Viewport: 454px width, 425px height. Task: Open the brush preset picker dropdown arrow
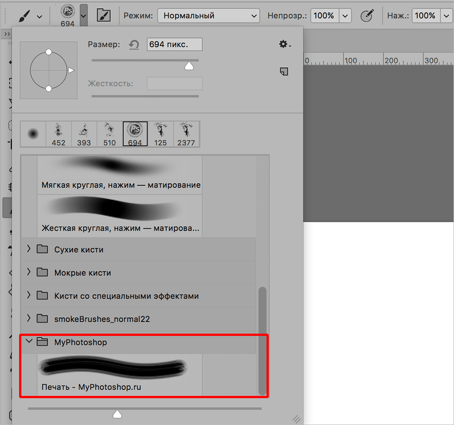point(83,15)
